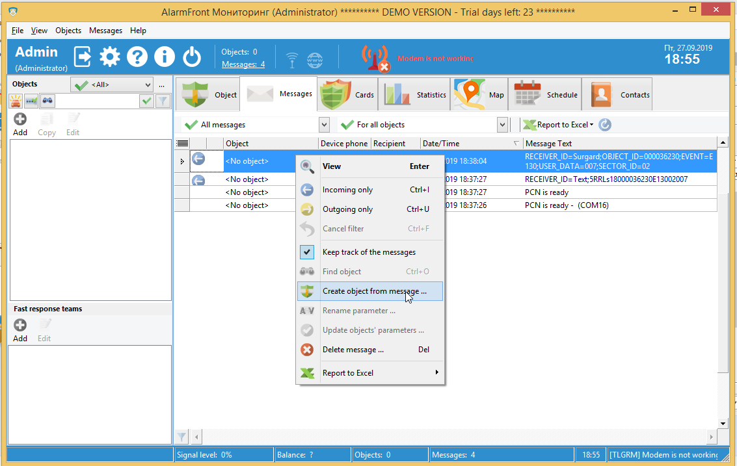Click the Date/Time column header to sort
737x466 pixels.
471,143
